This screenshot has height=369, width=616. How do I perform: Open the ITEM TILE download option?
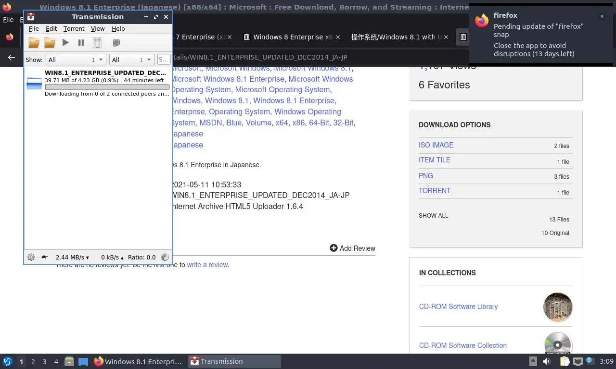pyautogui.click(x=435, y=160)
